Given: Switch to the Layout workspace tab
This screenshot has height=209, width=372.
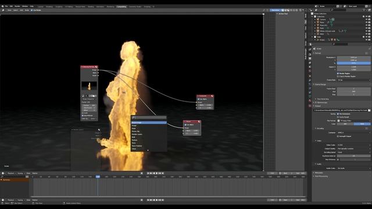Looking at the screenshot, I should (x=41, y=6).
